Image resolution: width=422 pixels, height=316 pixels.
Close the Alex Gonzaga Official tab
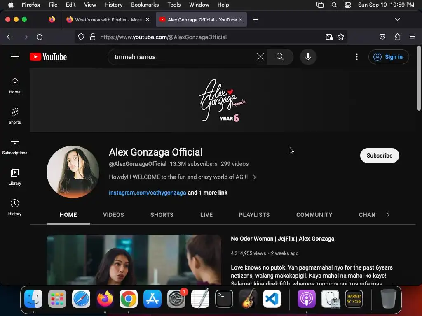[x=240, y=19]
